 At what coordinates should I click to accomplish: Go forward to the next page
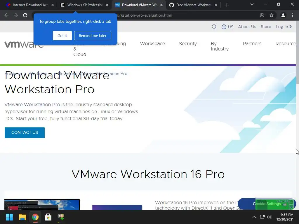[x=16, y=15]
